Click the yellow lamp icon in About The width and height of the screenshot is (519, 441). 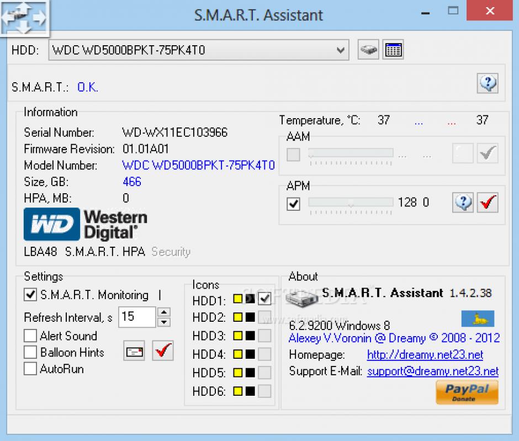pos(478,318)
